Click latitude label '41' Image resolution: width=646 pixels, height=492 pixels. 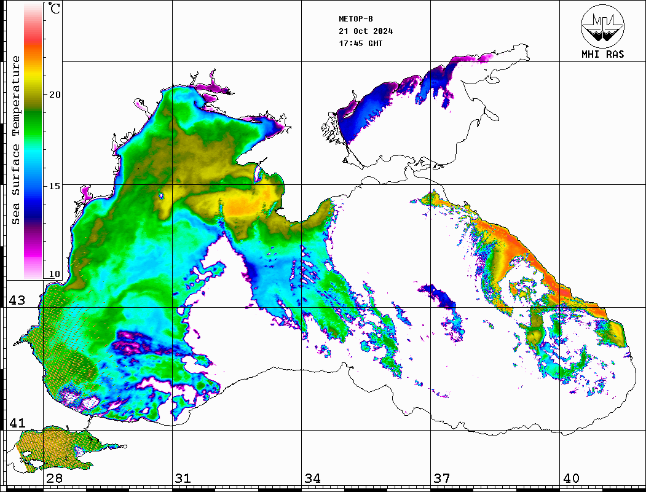[17, 423]
